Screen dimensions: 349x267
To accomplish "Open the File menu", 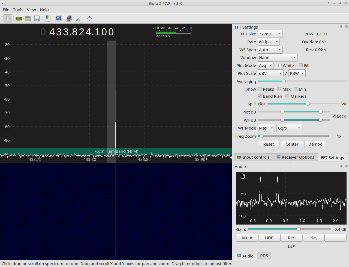I will point(6,10).
